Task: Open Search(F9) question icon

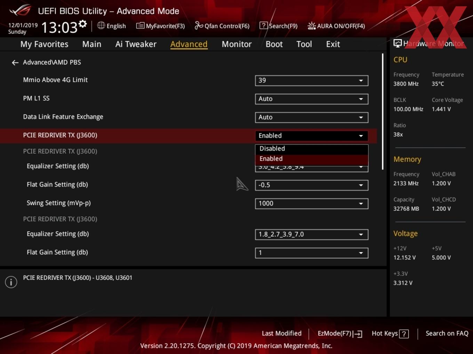Action: click(264, 25)
